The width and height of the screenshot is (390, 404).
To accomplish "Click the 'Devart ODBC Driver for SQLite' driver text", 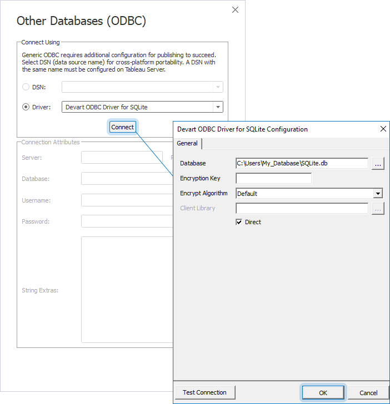I will point(106,107).
